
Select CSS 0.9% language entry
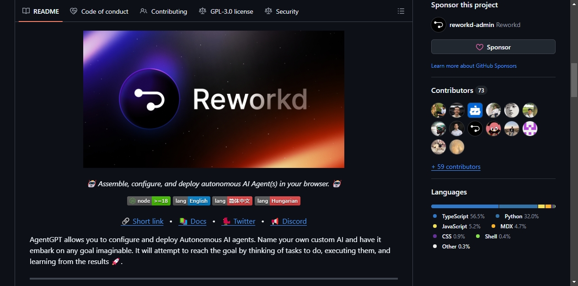(x=449, y=236)
